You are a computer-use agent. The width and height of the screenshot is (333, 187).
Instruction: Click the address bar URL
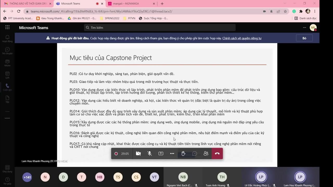[101, 11]
